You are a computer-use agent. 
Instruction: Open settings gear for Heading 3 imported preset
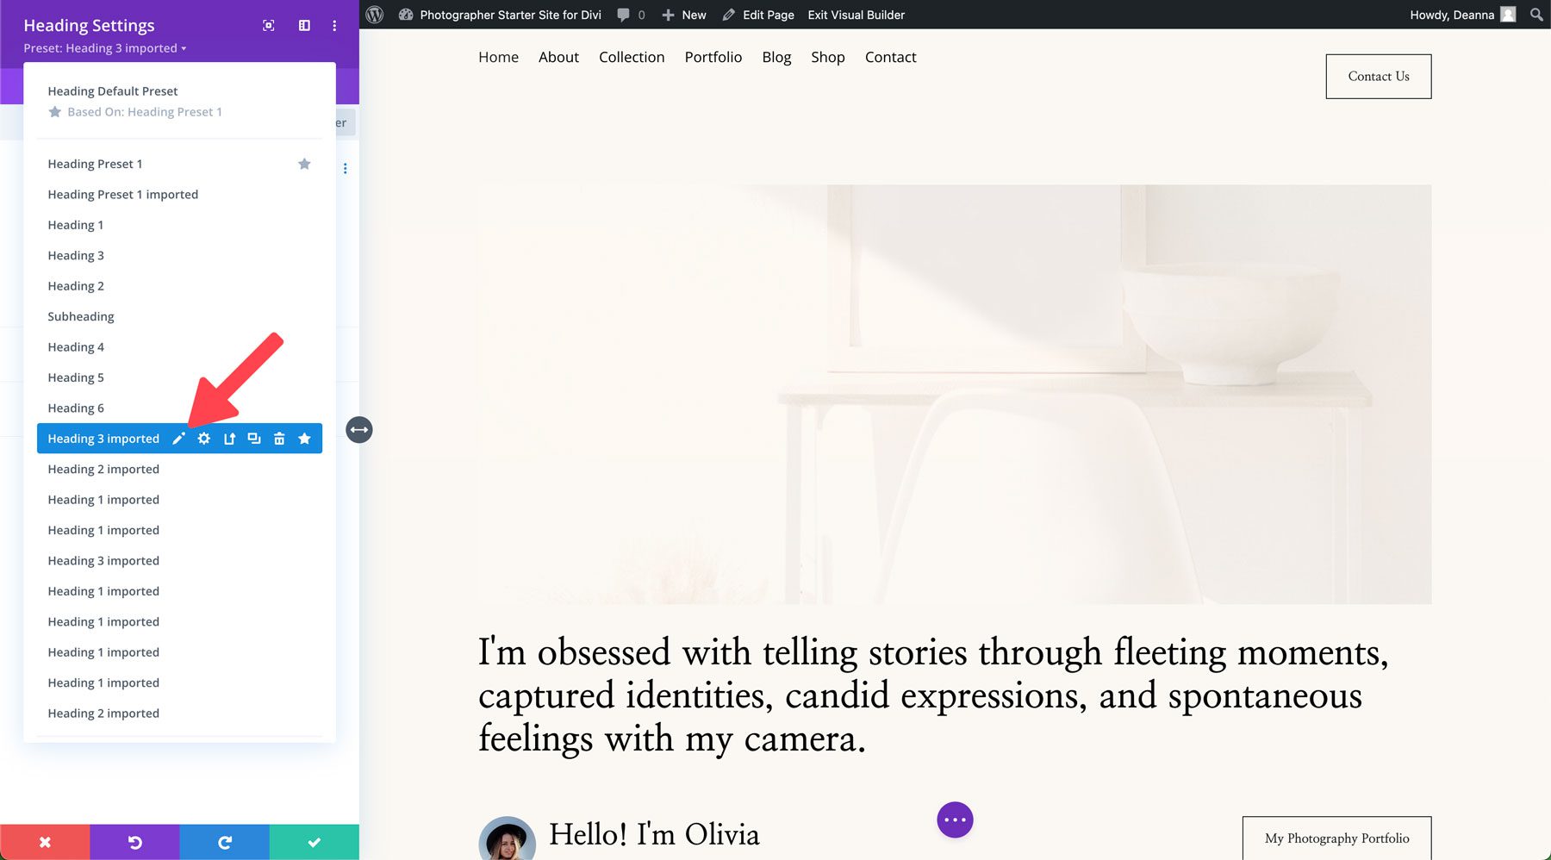click(204, 438)
